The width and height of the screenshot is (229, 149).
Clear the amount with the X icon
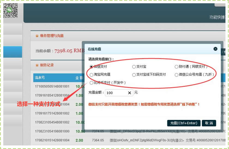click(129, 93)
